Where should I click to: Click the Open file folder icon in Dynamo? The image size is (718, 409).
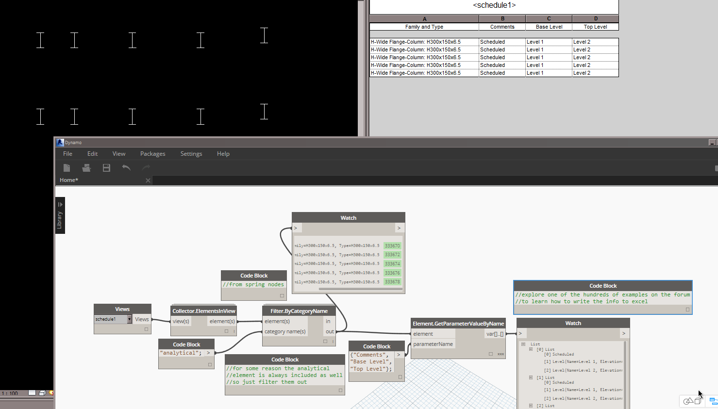point(86,168)
